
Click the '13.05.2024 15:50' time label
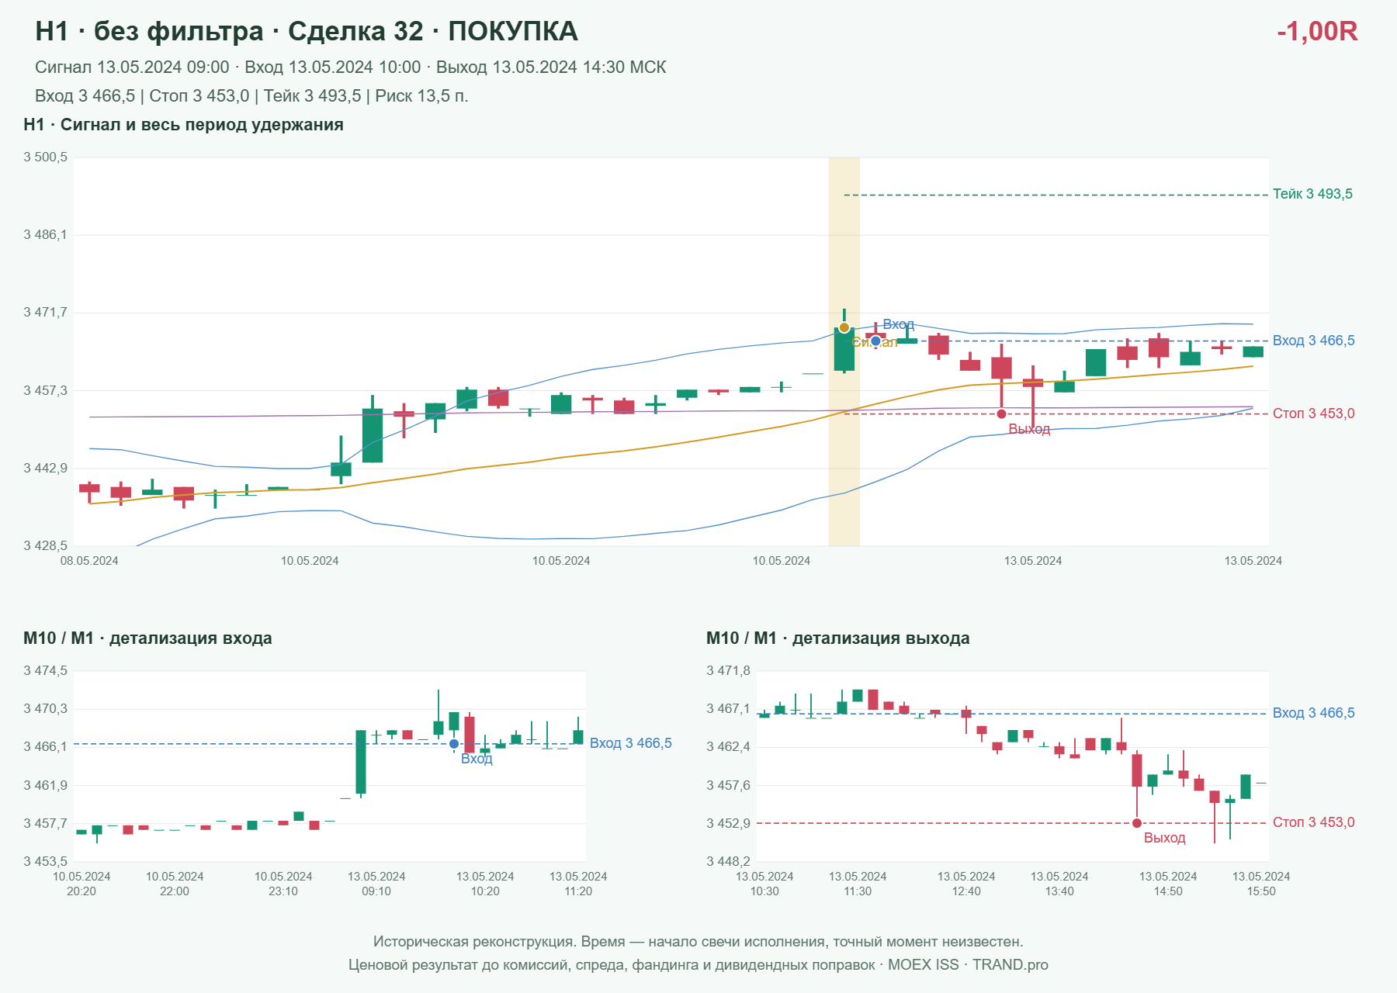pos(1261,884)
